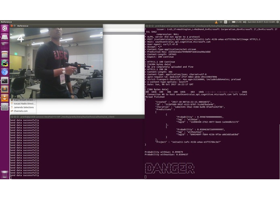Click the countdown number 4 on webcam frame
This screenshot has width=280, height=199.
[x=21, y=39]
